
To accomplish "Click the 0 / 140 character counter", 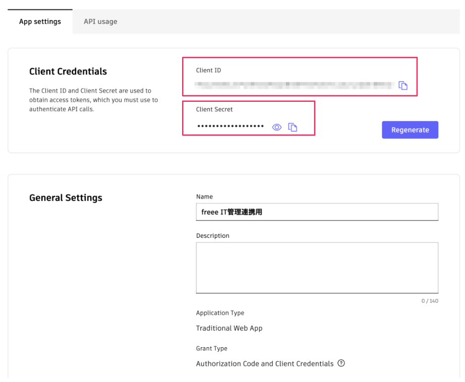I will (x=430, y=301).
